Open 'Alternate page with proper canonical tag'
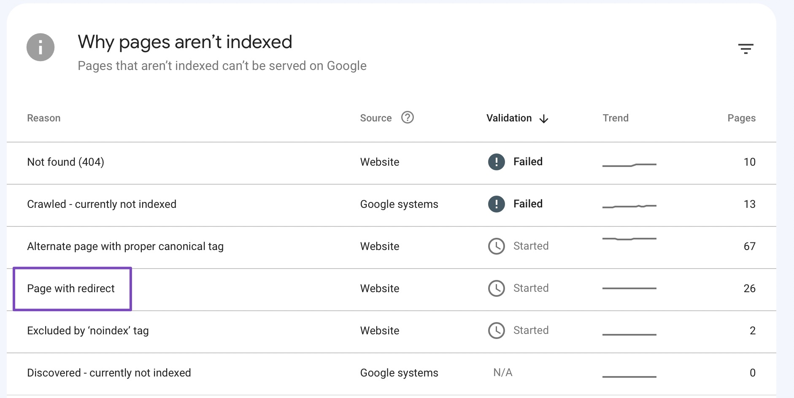This screenshot has height=398, width=794. (125, 246)
